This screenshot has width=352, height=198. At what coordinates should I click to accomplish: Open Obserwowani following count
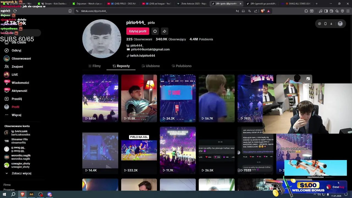coord(139,39)
